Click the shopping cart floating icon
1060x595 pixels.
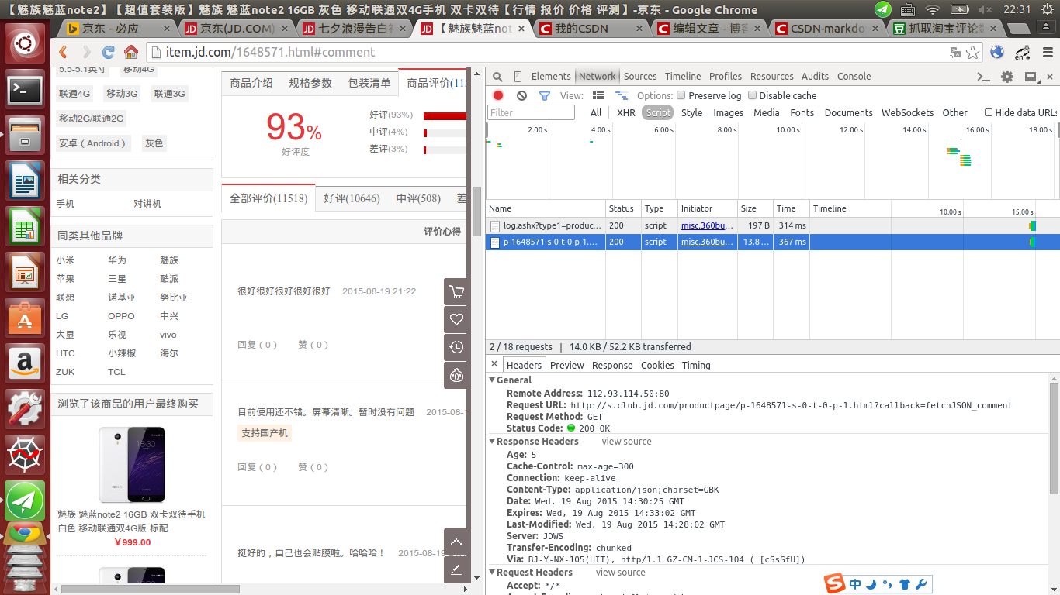click(x=456, y=292)
